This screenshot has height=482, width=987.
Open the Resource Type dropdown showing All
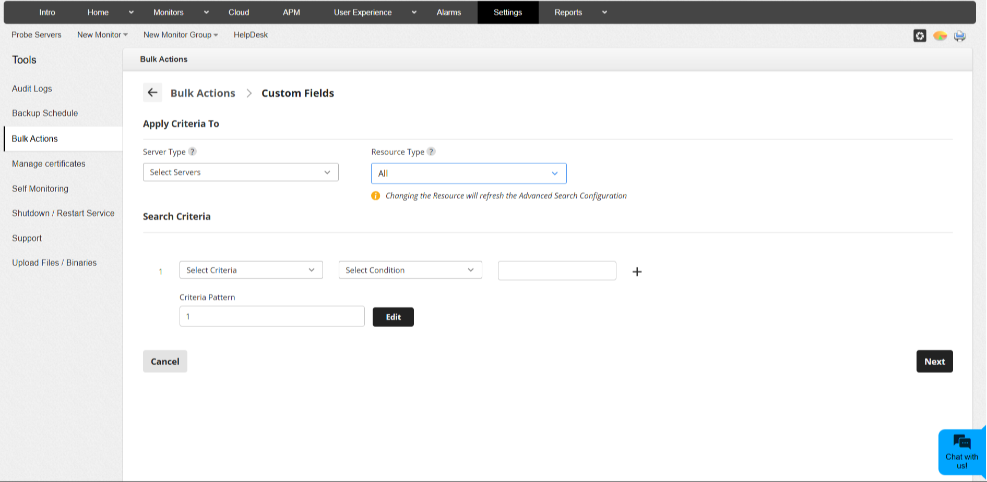(x=468, y=173)
